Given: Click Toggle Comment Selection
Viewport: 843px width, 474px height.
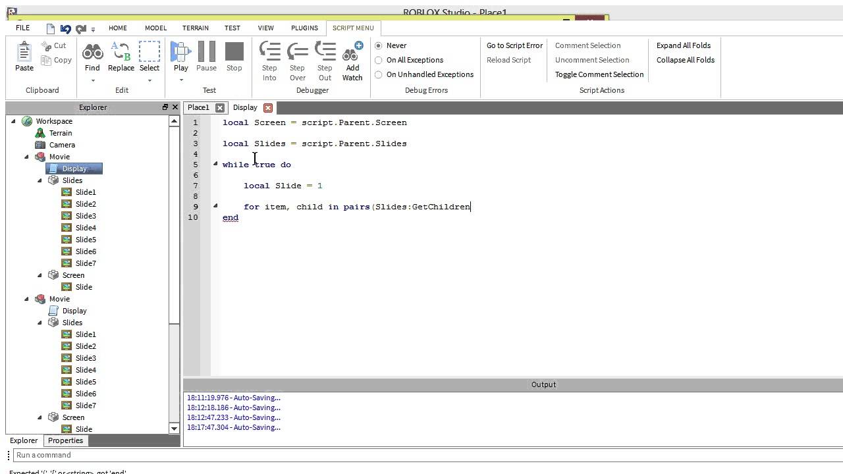Looking at the screenshot, I should (x=599, y=74).
